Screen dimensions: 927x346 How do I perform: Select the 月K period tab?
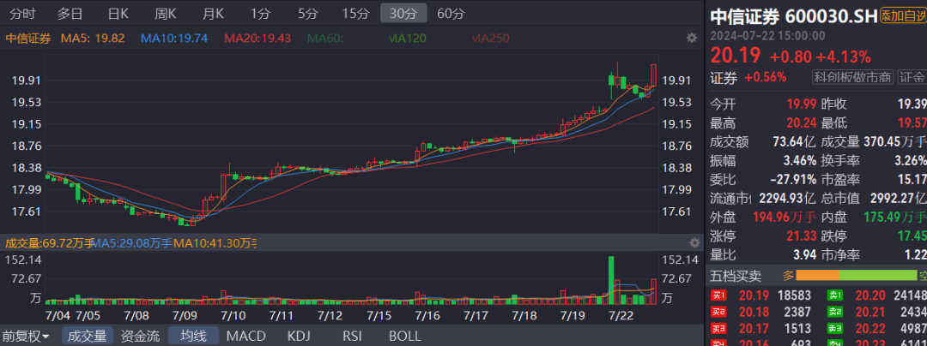coord(213,13)
